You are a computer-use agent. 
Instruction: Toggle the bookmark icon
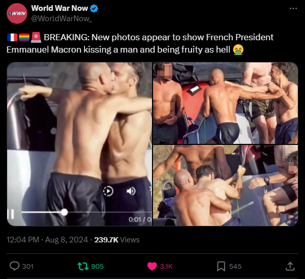tap(221, 266)
